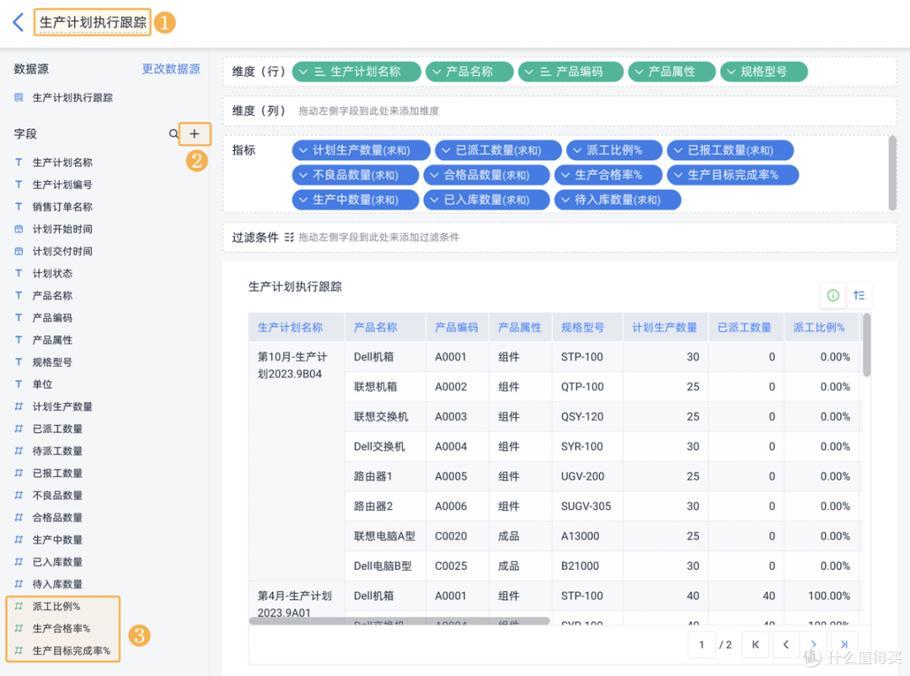Screen dimensions: 910x676
Task: Select field 计划状态
Action: 52,274
